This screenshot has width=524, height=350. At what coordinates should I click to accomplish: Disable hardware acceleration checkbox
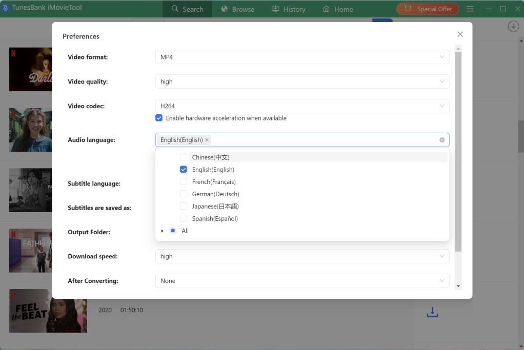[x=159, y=118]
